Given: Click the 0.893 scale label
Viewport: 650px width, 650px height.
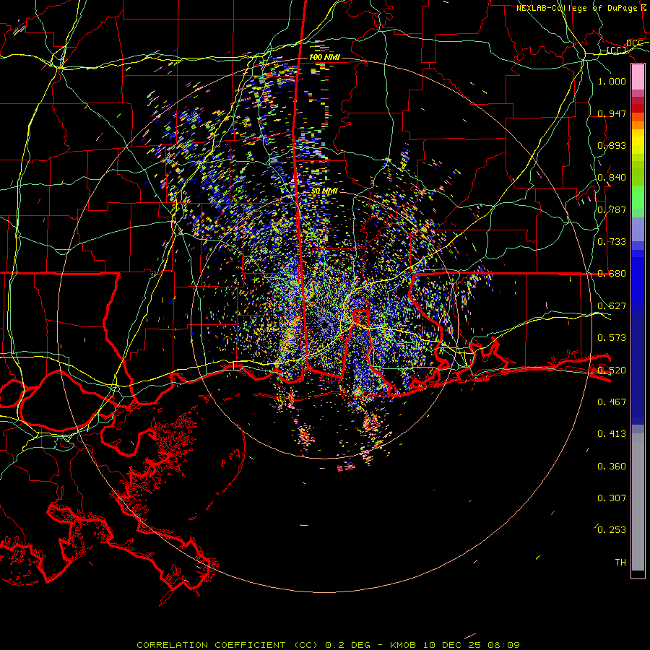Looking at the screenshot, I should point(612,145).
